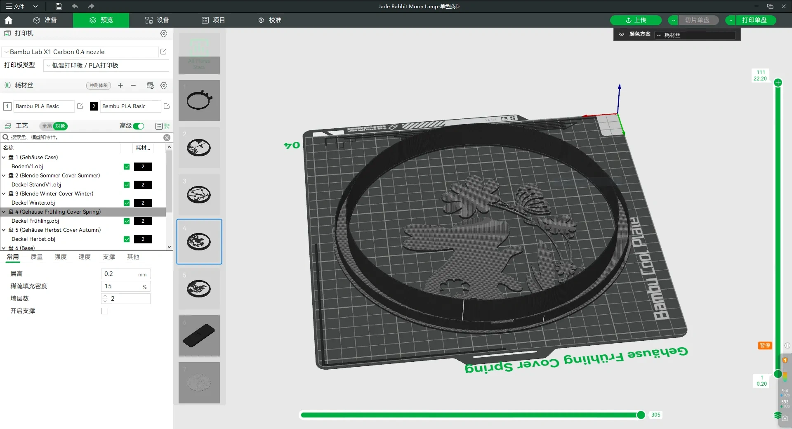Click the home icon in top bar
This screenshot has width=792, height=429.
tap(9, 20)
